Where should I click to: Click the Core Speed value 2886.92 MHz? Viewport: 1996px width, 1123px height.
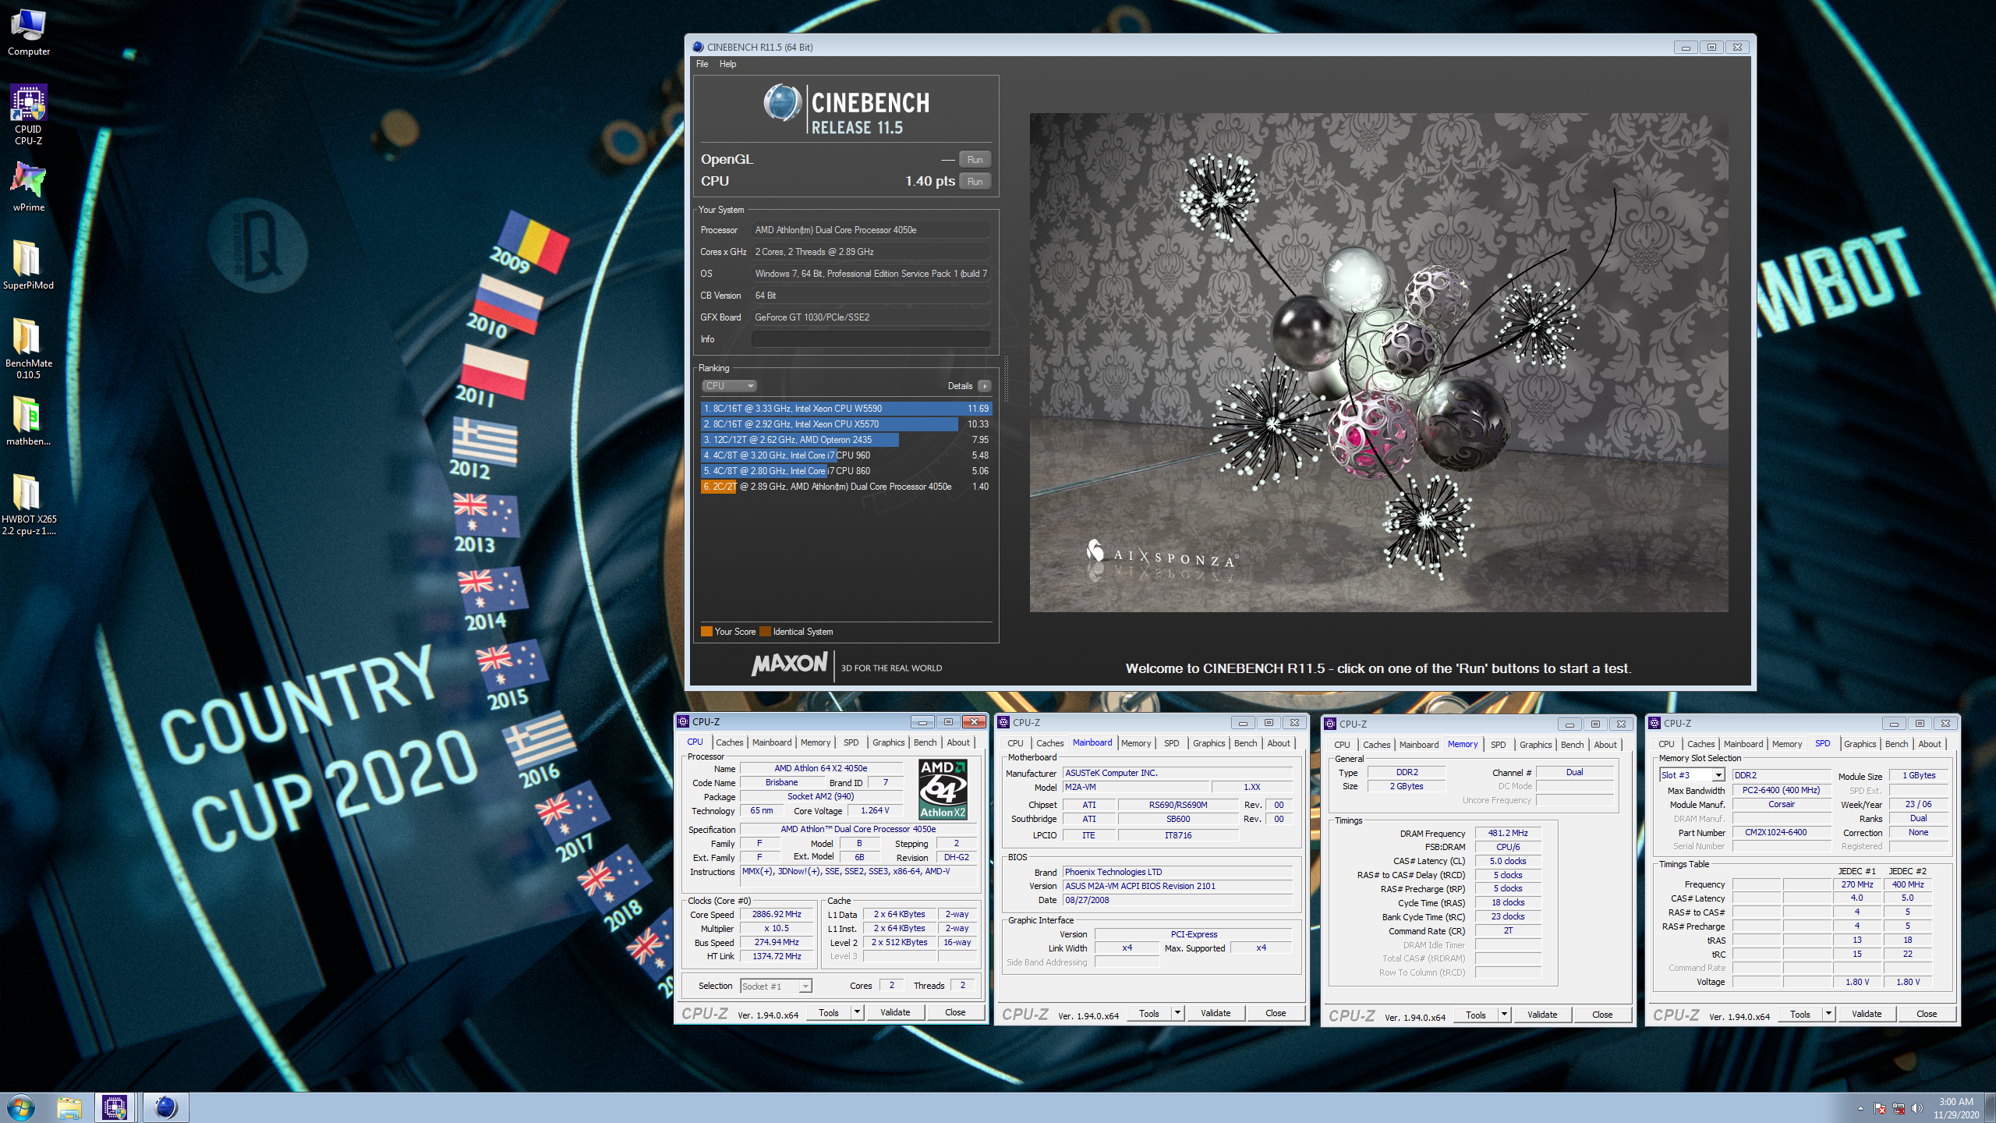[777, 914]
